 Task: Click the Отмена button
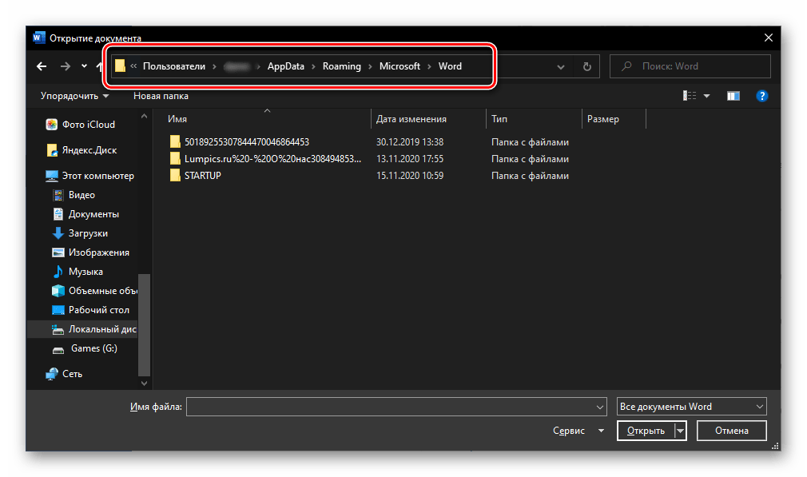tap(731, 431)
